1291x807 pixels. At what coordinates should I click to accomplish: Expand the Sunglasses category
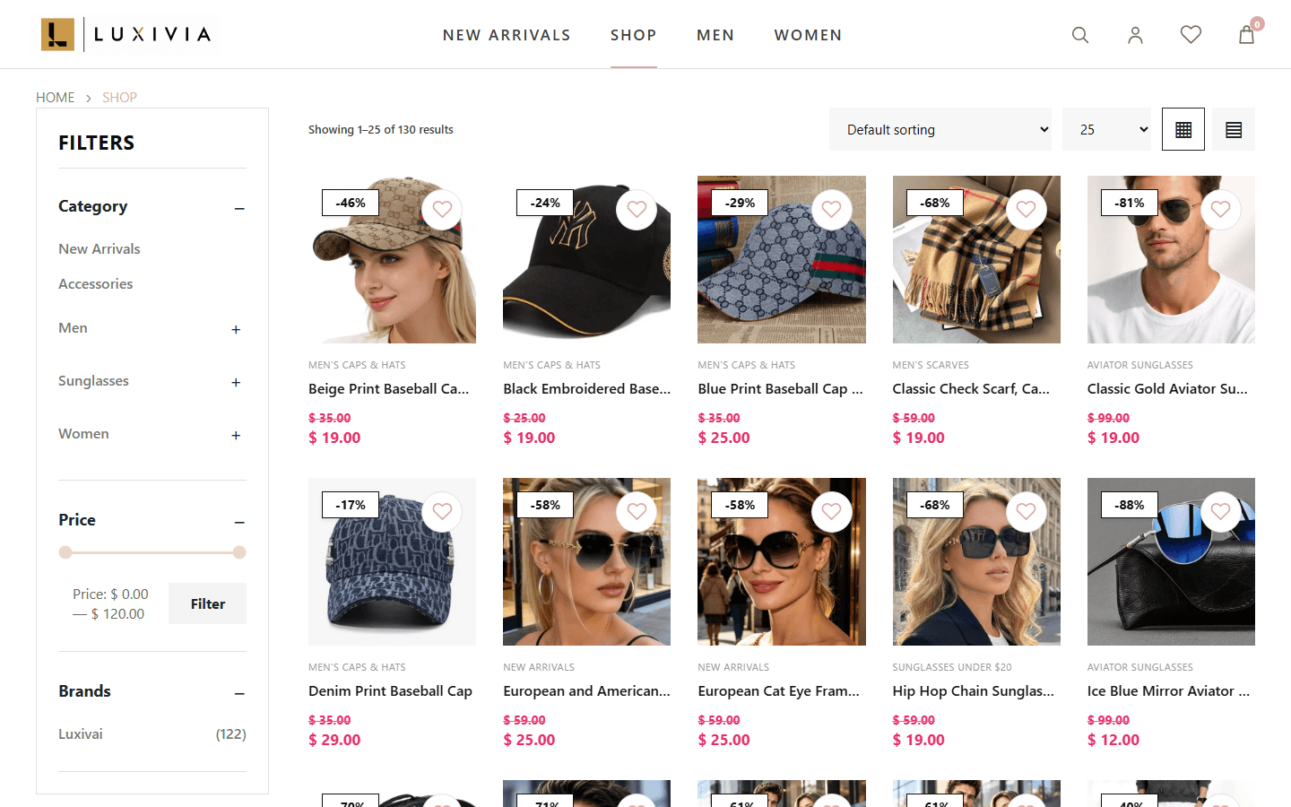click(236, 382)
